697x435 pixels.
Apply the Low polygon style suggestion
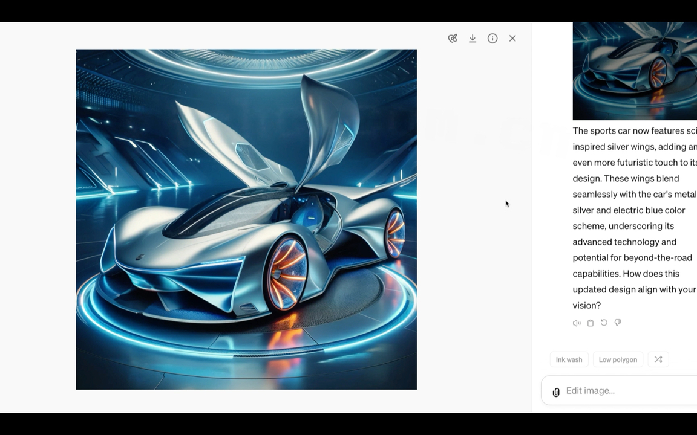618,359
